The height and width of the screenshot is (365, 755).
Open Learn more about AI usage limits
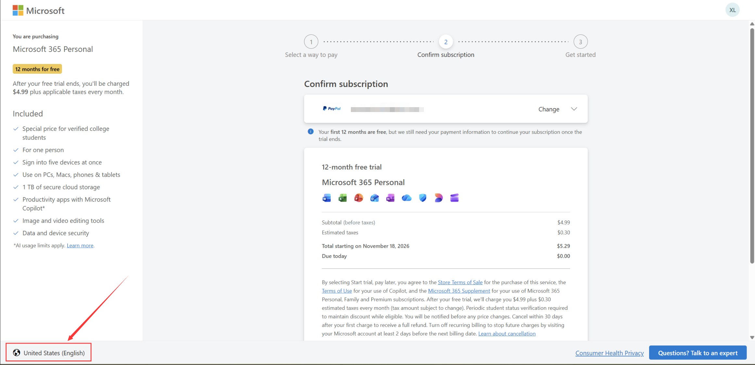80,245
